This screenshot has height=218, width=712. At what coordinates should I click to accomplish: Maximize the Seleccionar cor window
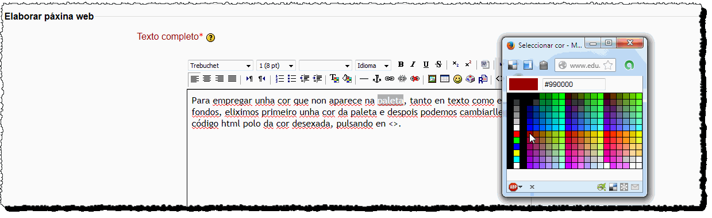pos(608,43)
